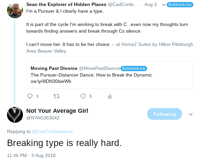Viewport: 200px width, 160px height.
Task: Open Sean's profile picture
Action: pos(15,10)
